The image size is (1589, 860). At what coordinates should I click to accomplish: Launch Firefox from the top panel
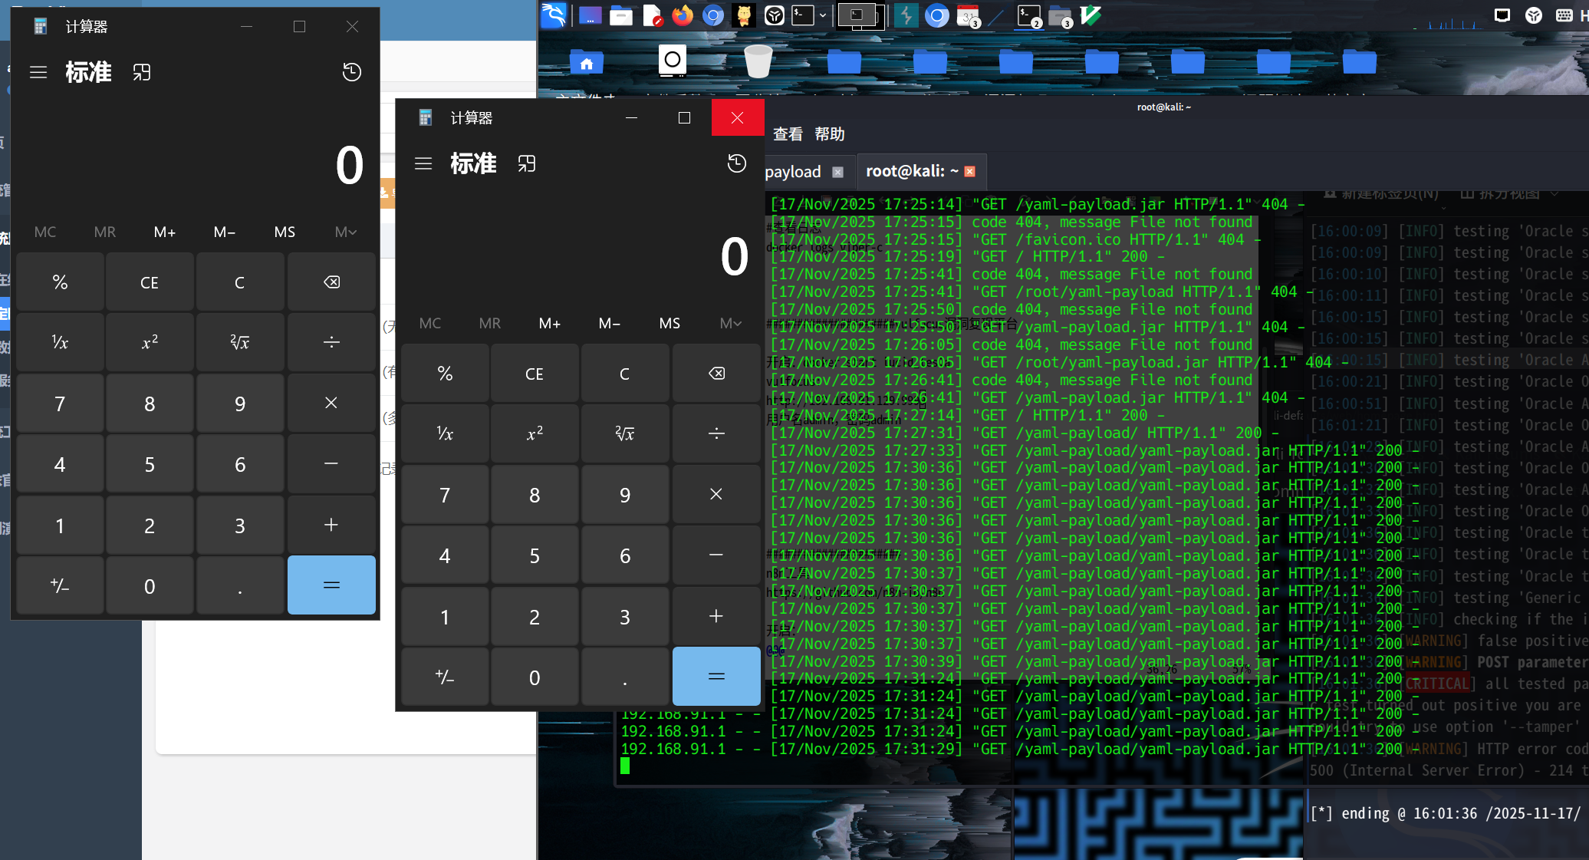tap(682, 15)
